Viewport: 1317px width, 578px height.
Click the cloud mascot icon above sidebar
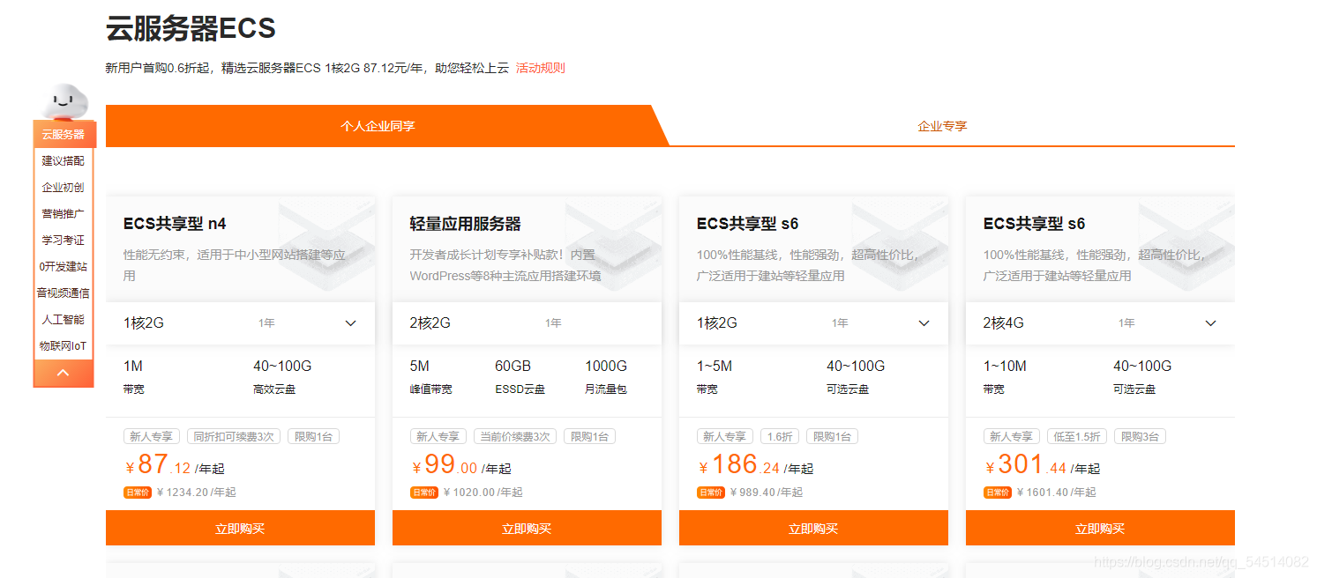tap(66, 101)
